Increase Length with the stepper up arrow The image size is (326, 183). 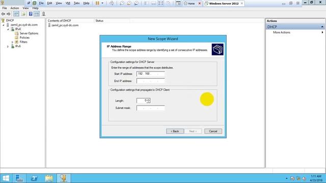[148, 100]
